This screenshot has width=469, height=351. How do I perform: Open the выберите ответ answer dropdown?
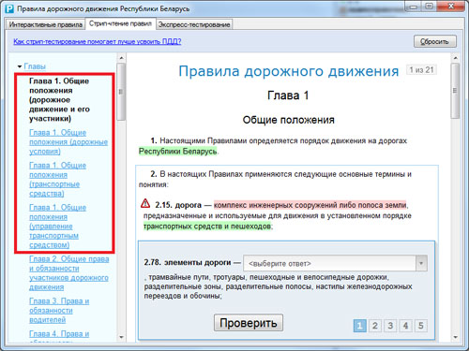tap(335, 263)
